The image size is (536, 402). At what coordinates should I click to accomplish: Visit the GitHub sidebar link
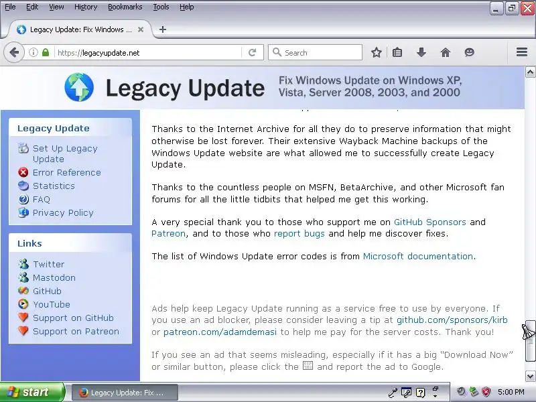click(47, 291)
